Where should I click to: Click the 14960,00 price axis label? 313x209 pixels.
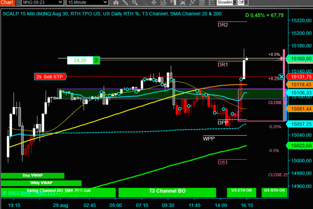pyautogui.click(x=301, y=187)
